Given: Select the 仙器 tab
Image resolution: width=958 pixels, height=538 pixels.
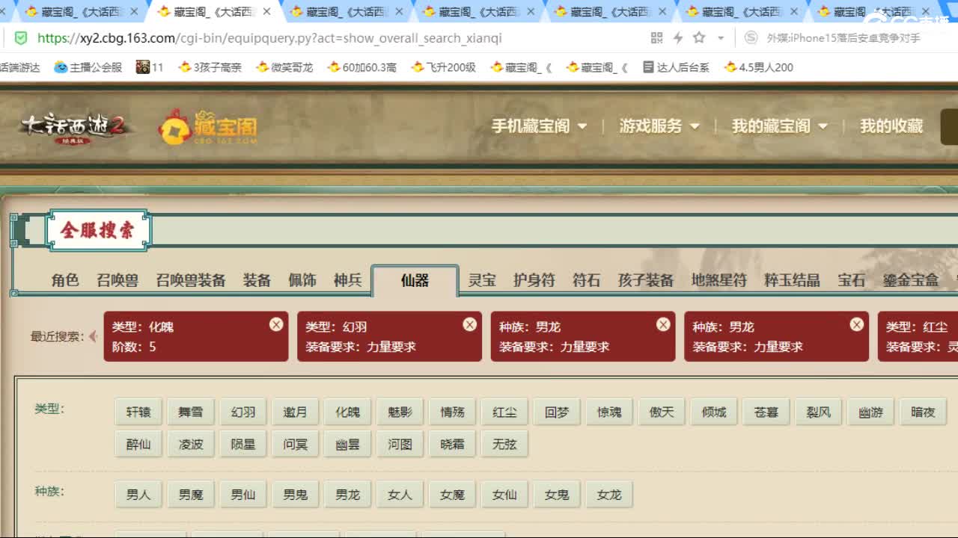Looking at the screenshot, I should [x=415, y=281].
